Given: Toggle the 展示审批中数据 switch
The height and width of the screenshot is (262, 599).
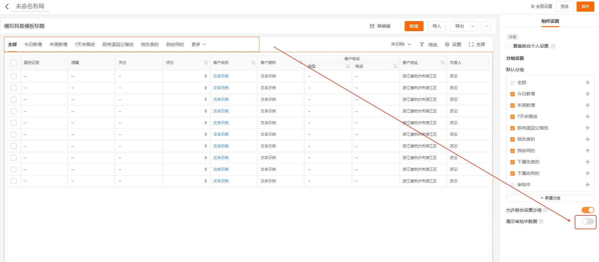Looking at the screenshot, I should click(x=588, y=221).
